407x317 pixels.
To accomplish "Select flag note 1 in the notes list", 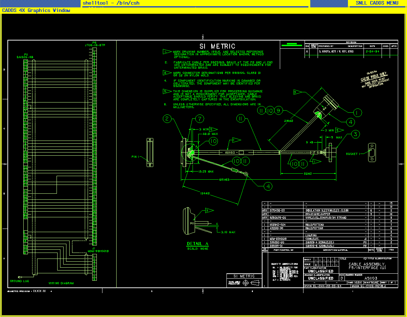I will [167, 52].
